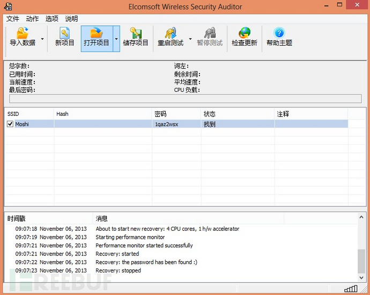Expand the 重启测试 dropdown arrow
370x295 pixels.
[x=190, y=39]
